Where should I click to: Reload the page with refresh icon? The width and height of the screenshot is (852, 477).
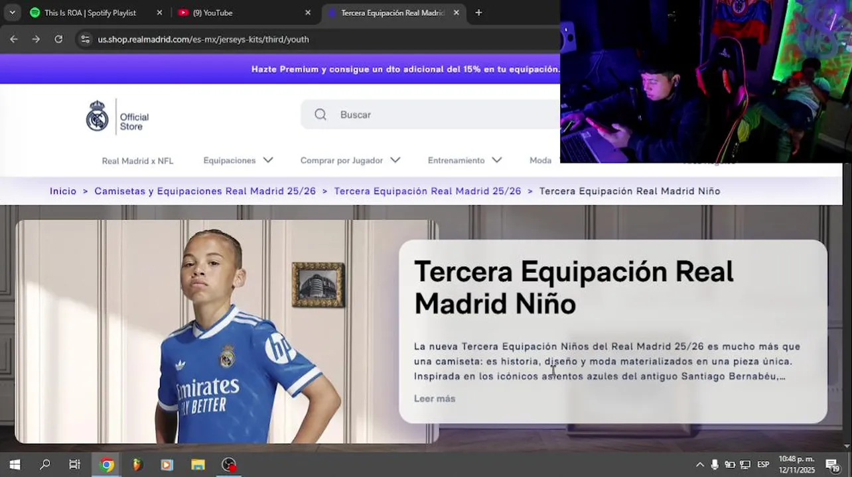(x=58, y=39)
